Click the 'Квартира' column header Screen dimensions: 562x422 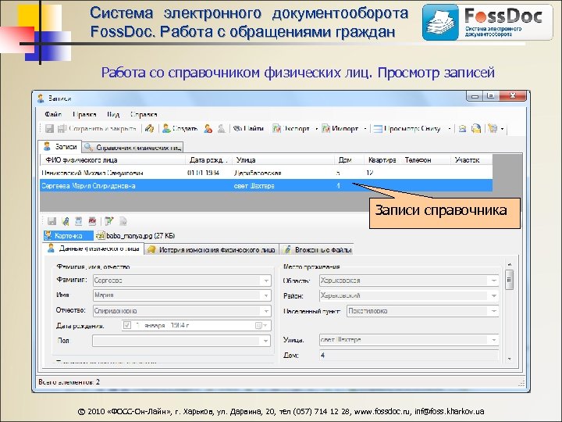(x=382, y=160)
